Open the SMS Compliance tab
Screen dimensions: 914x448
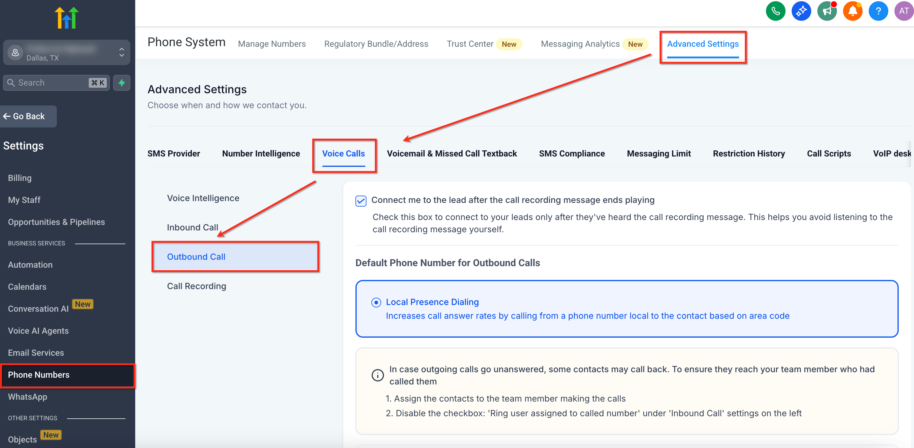pos(572,153)
